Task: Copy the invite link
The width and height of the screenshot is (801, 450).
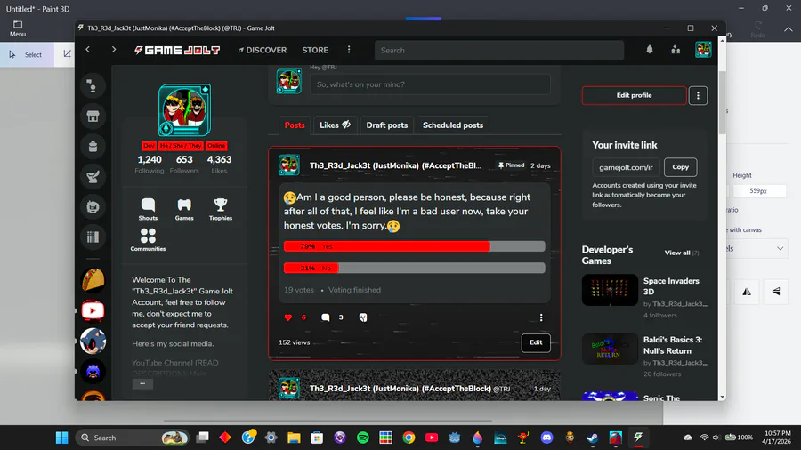Action: [x=680, y=167]
